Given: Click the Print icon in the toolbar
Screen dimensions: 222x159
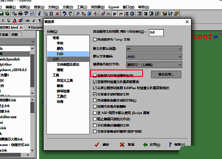Looking at the screenshot, I should tap(20, 14).
